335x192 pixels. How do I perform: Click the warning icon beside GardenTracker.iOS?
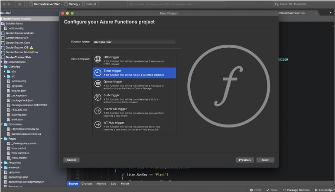[31, 47]
